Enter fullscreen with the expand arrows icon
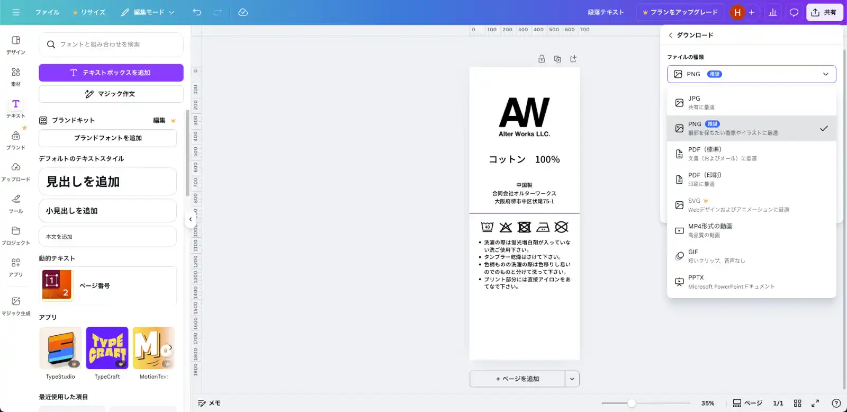The image size is (847, 412). coord(815,403)
